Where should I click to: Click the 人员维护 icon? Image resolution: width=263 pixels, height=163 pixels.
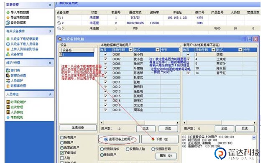tap(8, 81)
